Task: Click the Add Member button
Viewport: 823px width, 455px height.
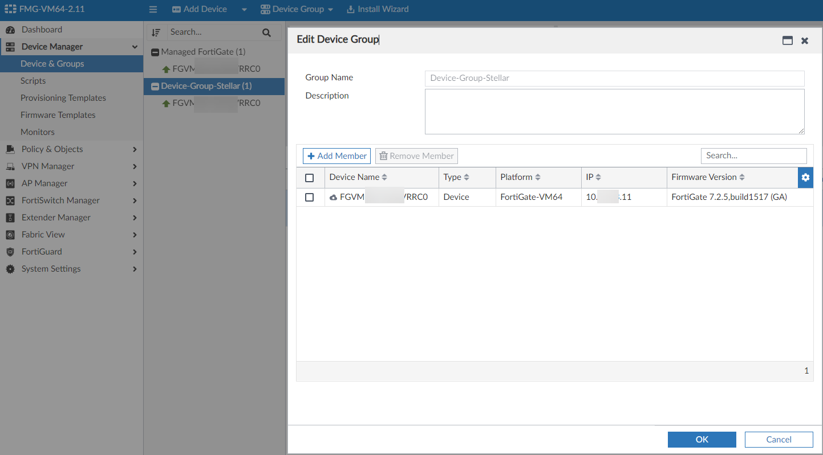Action: pos(337,156)
